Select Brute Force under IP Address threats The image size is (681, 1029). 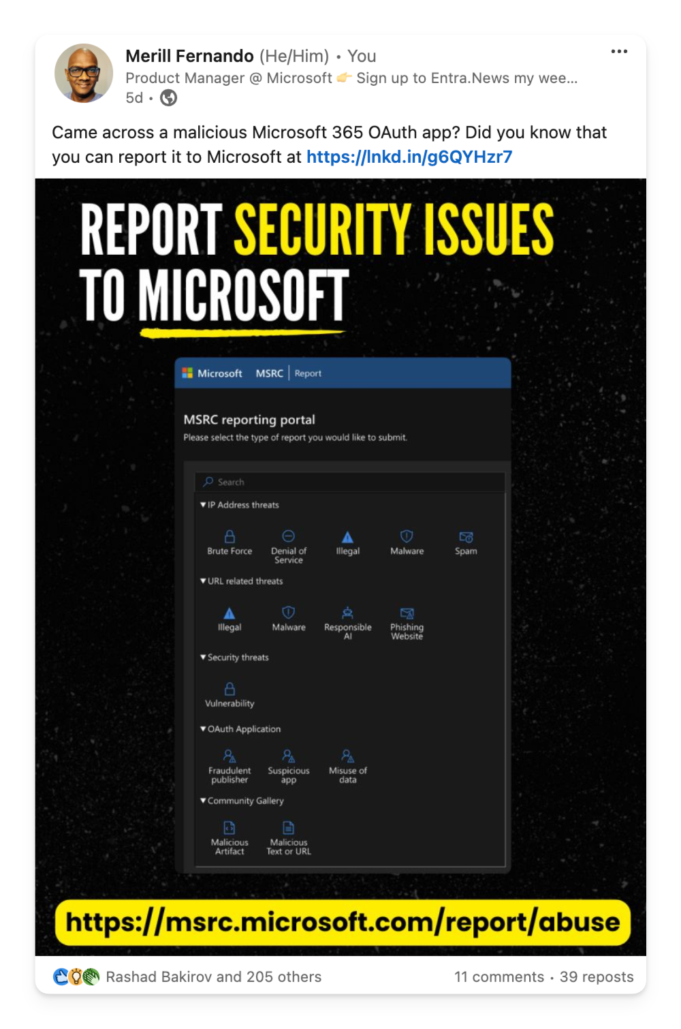coord(229,543)
